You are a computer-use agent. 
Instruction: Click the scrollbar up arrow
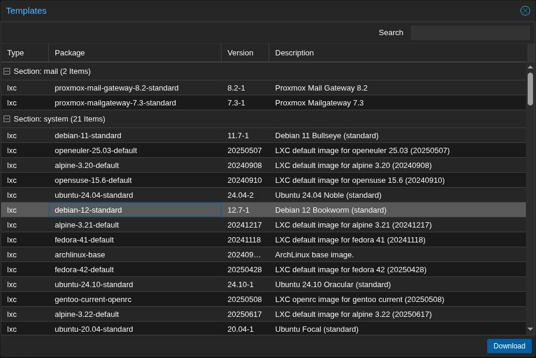(530, 67)
